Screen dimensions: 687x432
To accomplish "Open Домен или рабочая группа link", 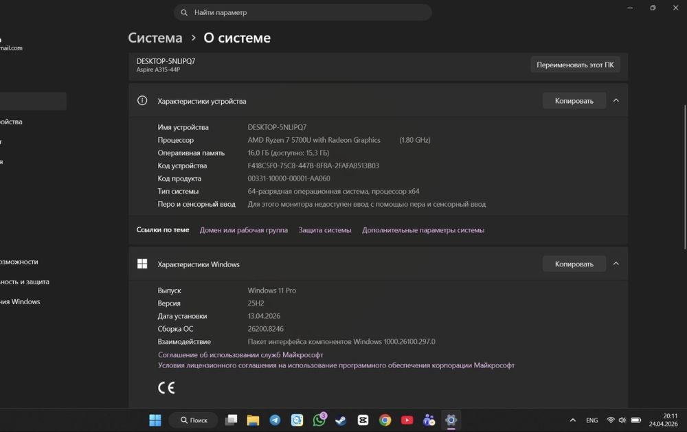I will pos(244,230).
